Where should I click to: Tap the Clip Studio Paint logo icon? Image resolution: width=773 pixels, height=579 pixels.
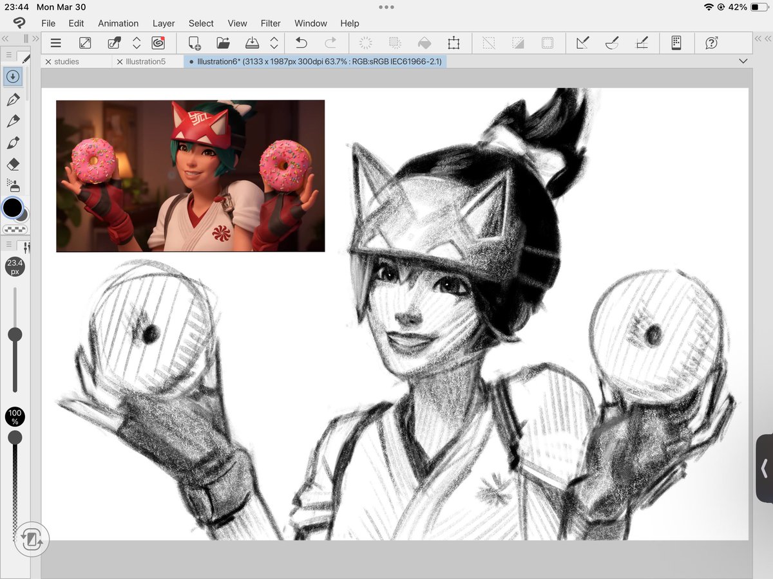[19, 23]
